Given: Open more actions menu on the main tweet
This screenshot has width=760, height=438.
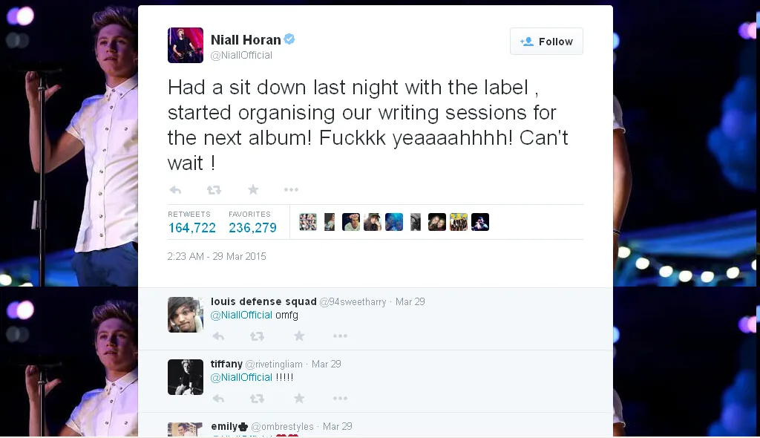Looking at the screenshot, I should pyautogui.click(x=292, y=189).
